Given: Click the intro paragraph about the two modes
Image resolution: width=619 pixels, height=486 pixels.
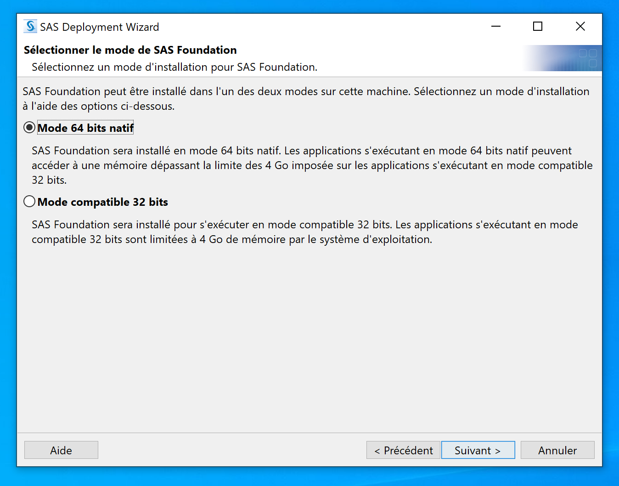Looking at the screenshot, I should click(306, 98).
